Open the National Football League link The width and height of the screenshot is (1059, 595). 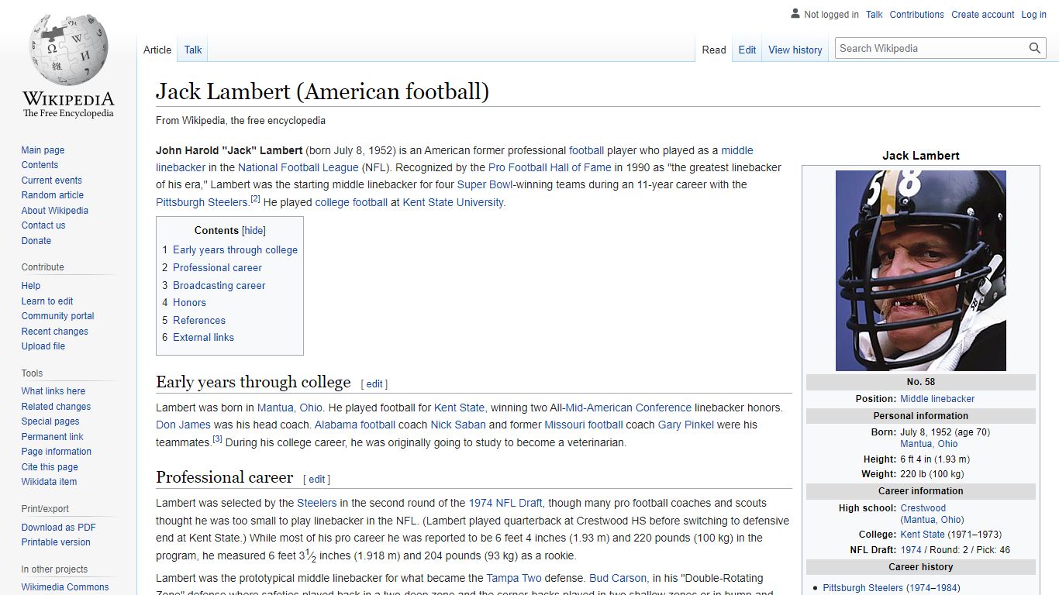click(298, 167)
